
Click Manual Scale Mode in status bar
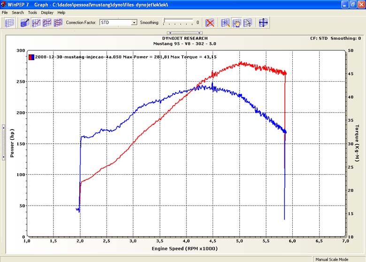pyautogui.click(x=332, y=260)
